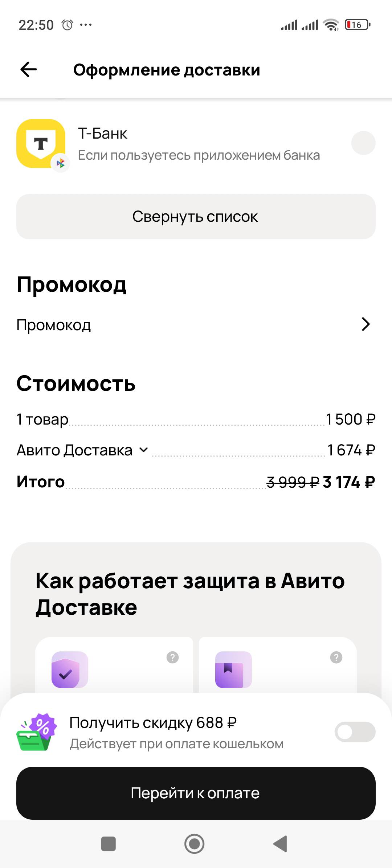Collapse list with Свернуть список button
The height and width of the screenshot is (868, 392).
[x=196, y=217]
